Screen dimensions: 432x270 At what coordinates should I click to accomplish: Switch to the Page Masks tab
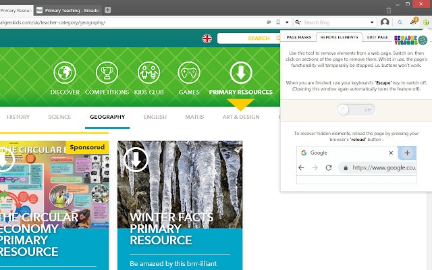pyautogui.click(x=298, y=38)
